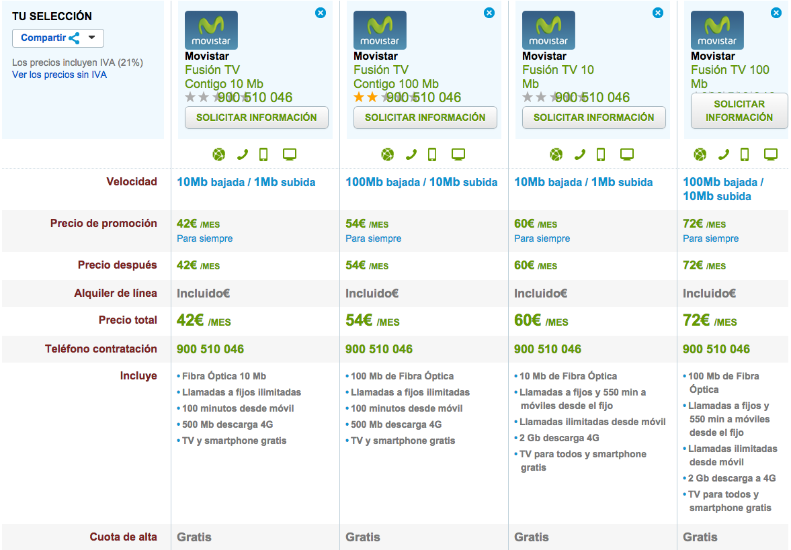Click 'Cuota de alta' row label
Image resolution: width=791 pixels, height=550 pixels.
point(123,537)
